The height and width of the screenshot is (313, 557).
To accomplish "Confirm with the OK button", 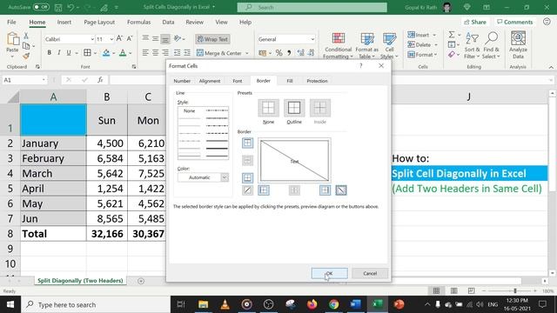I will click(329, 273).
